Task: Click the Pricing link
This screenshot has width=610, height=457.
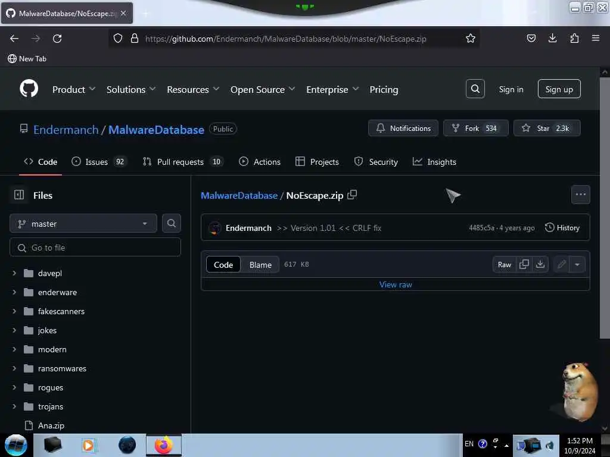Action: click(384, 89)
